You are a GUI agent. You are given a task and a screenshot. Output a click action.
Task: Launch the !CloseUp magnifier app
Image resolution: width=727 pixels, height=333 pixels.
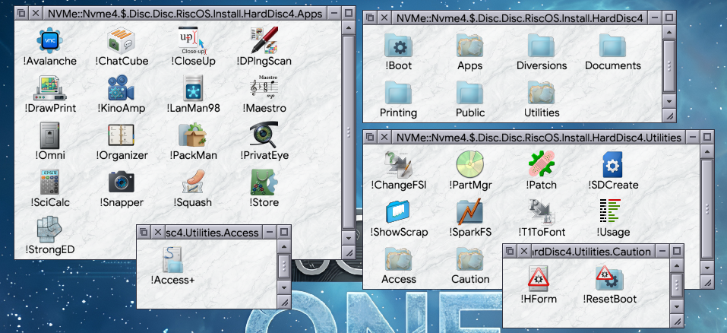click(x=192, y=41)
